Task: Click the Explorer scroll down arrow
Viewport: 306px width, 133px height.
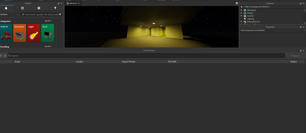Action: (304, 23)
